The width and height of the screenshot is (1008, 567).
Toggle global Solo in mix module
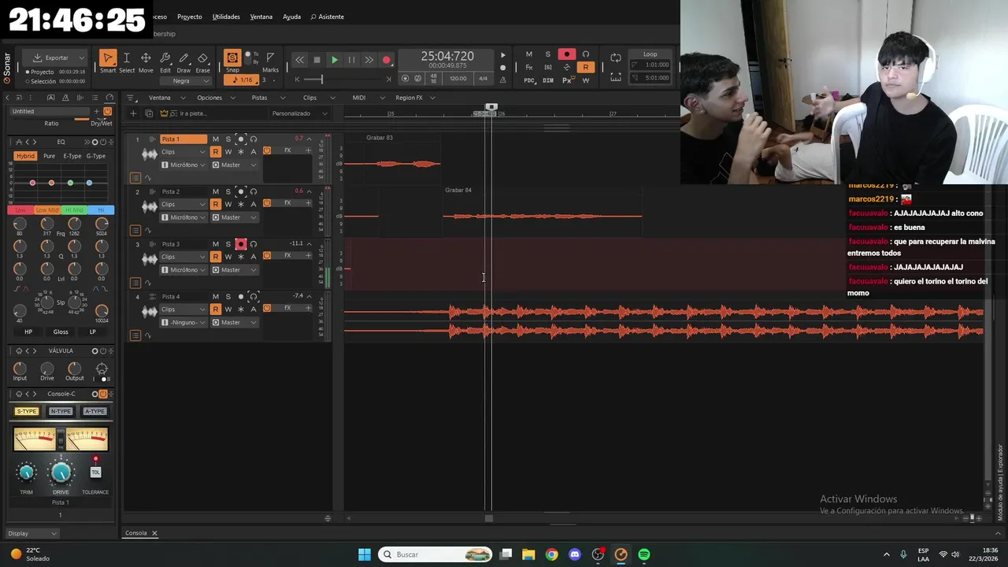click(548, 54)
